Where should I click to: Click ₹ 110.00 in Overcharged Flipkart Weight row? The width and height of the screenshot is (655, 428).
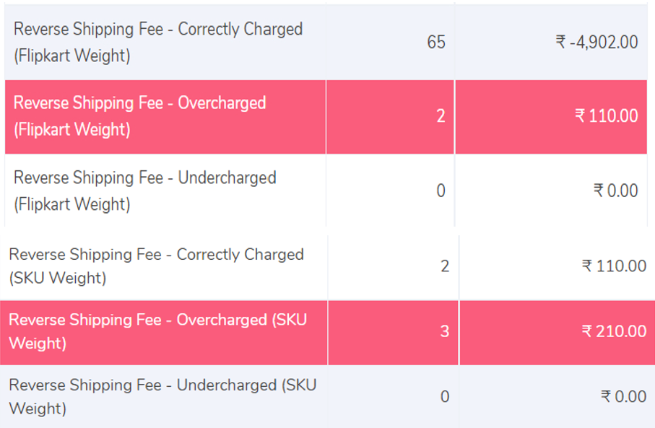606,116
